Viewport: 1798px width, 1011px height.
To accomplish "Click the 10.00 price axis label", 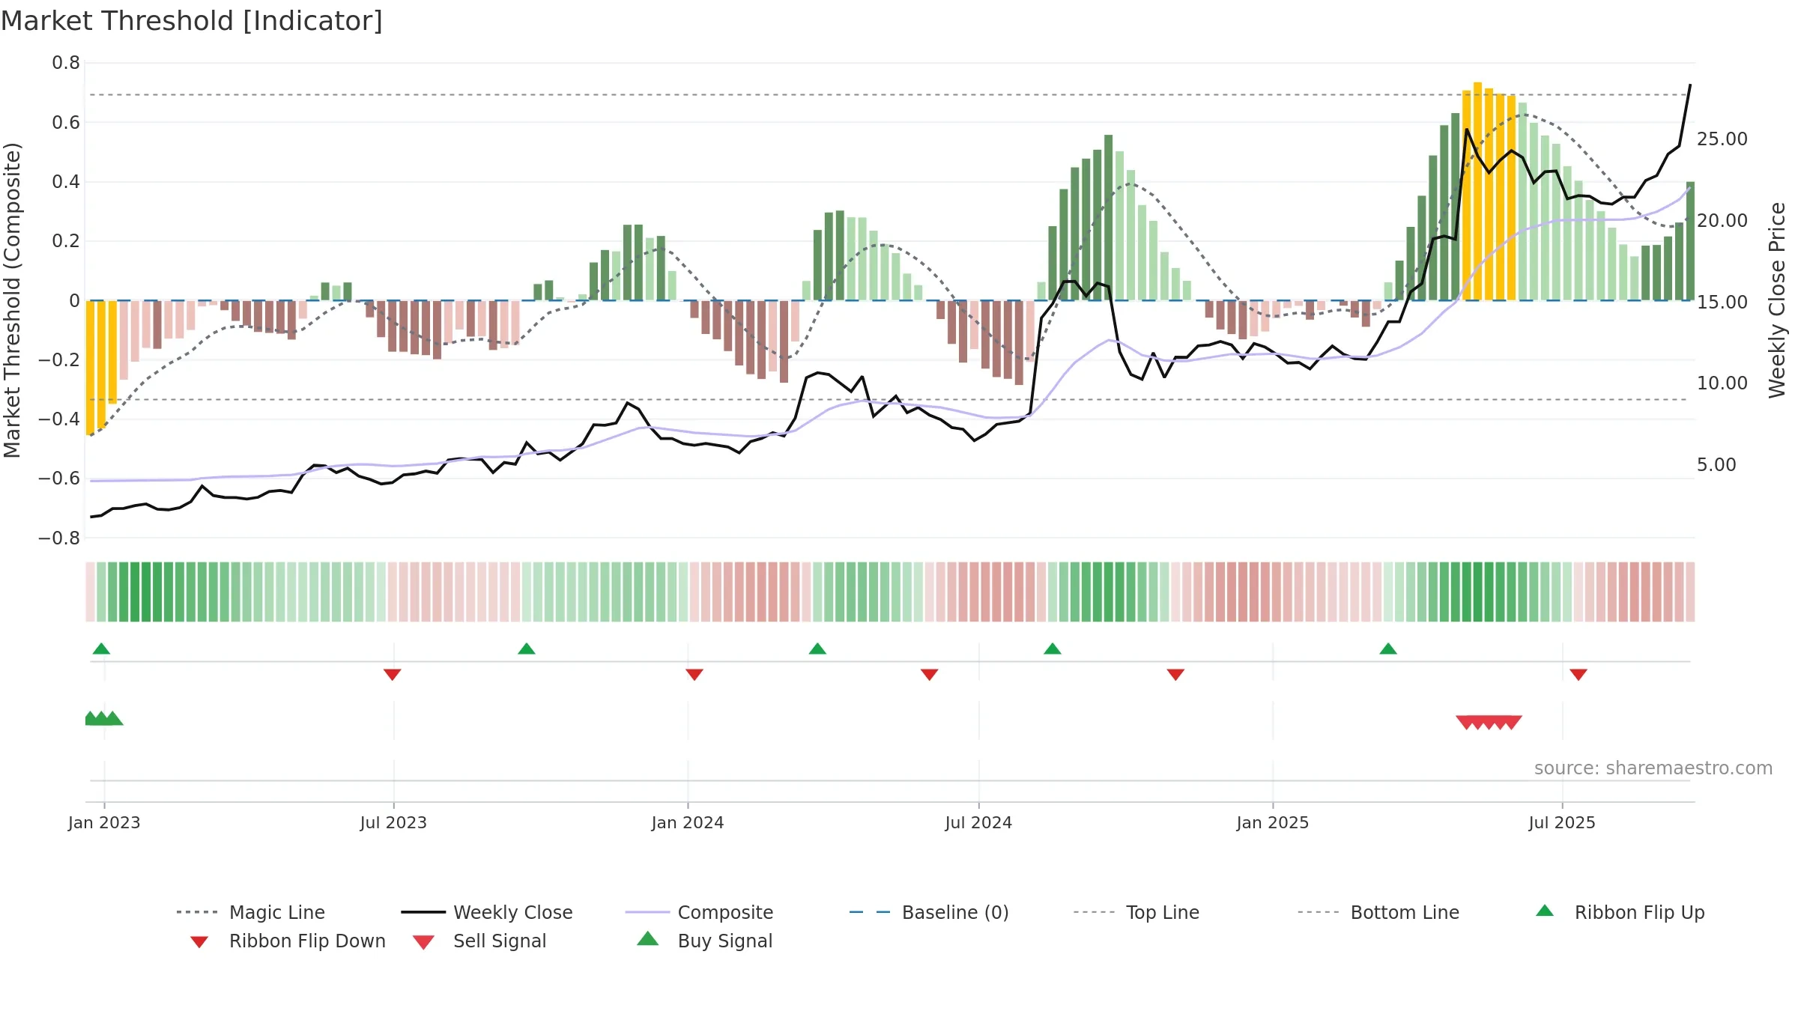I will (1722, 383).
